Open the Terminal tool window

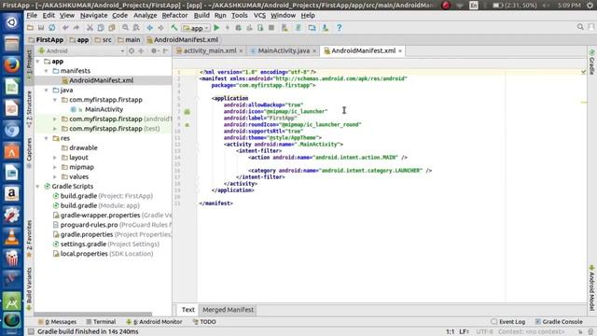coord(101,322)
